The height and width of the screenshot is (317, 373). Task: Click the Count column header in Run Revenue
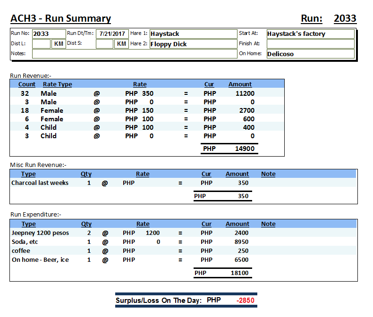(x=27, y=84)
